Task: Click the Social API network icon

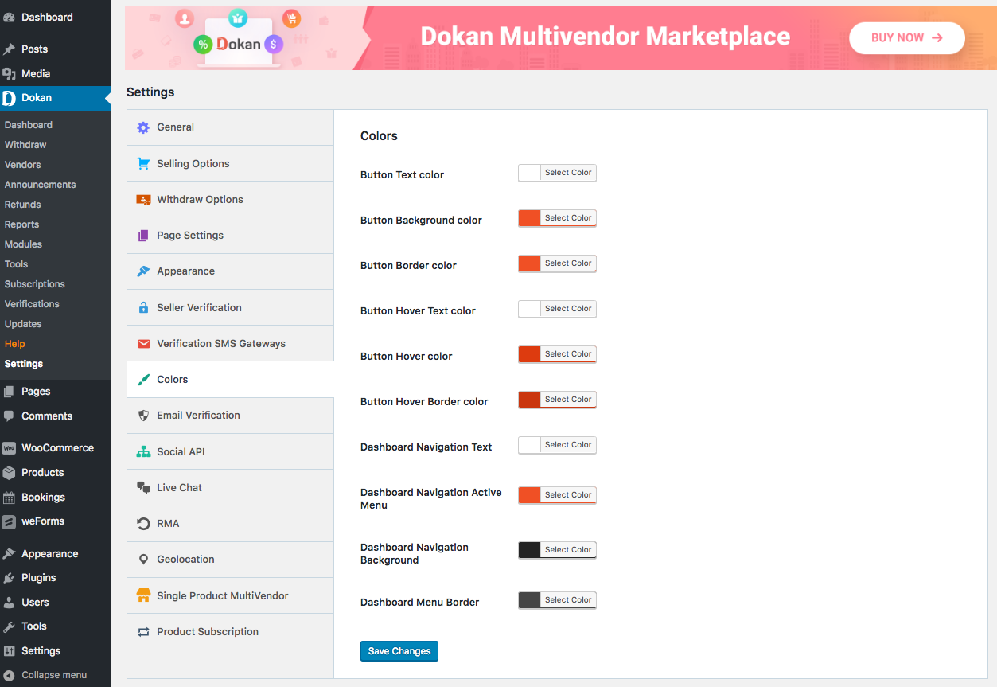Action: (x=143, y=452)
